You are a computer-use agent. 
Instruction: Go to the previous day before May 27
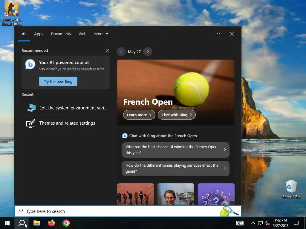(x=121, y=52)
